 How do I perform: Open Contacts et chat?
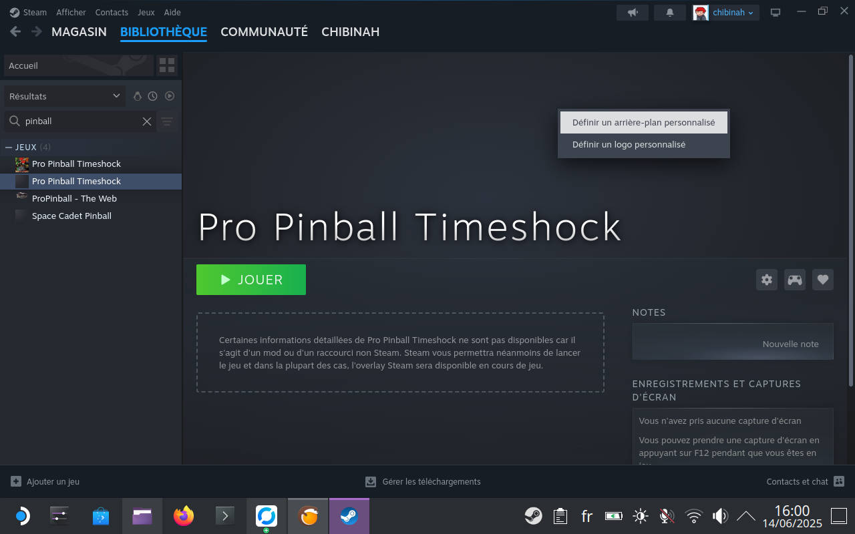(797, 481)
